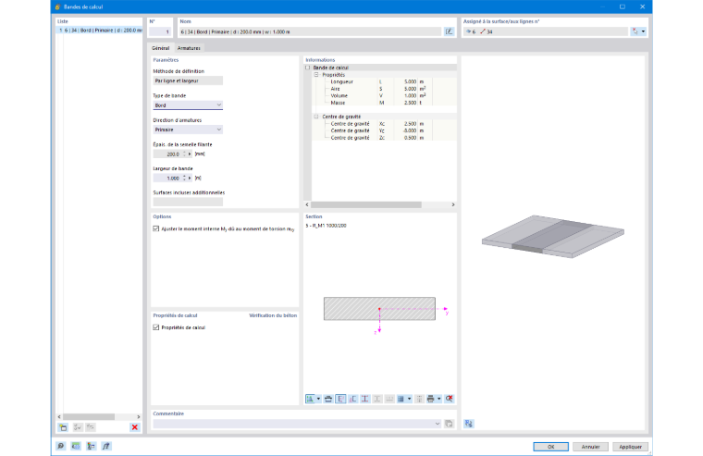Click the Nom field text
The width and height of the screenshot is (703, 456).
click(x=310, y=31)
